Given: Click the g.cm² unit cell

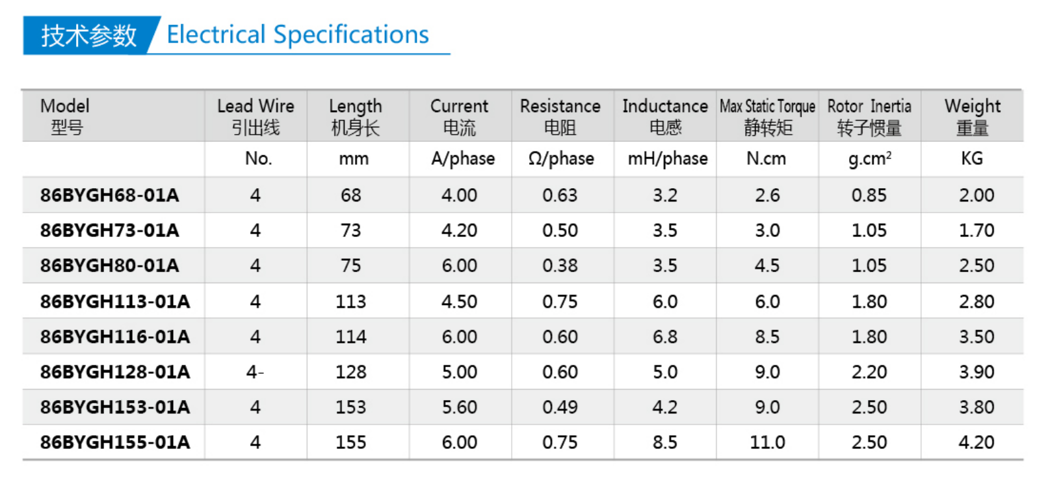Looking at the screenshot, I should click(x=870, y=158).
